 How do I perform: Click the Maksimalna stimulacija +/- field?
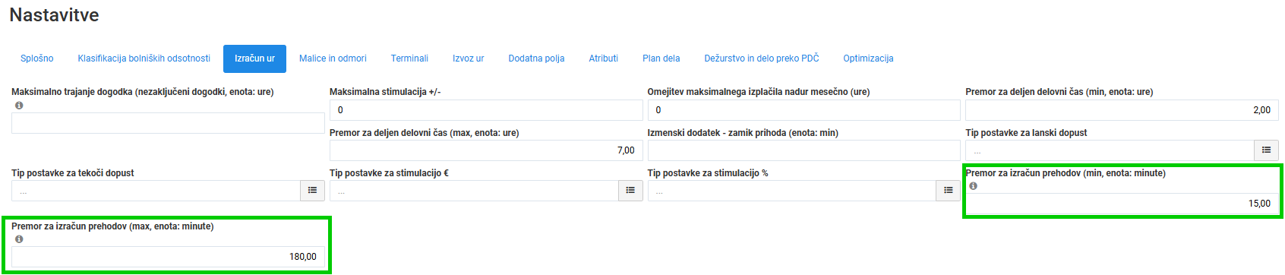pyautogui.click(x=486, y=110)
